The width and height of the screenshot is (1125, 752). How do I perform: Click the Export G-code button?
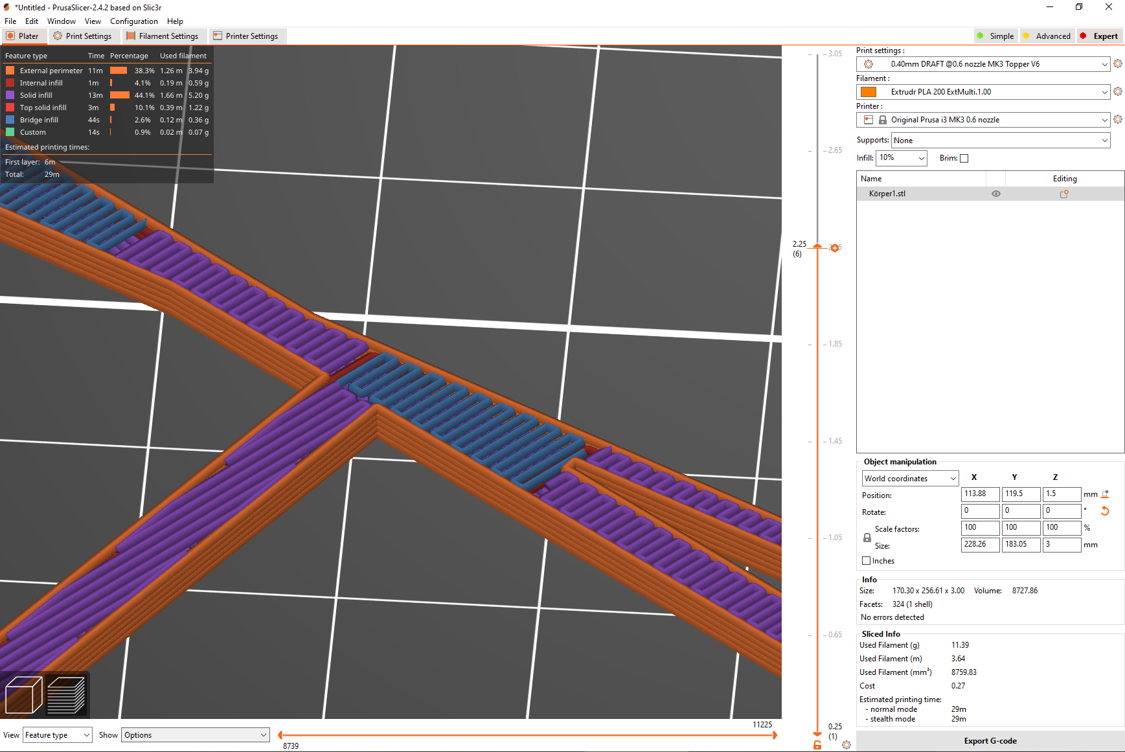click(990, 740)
